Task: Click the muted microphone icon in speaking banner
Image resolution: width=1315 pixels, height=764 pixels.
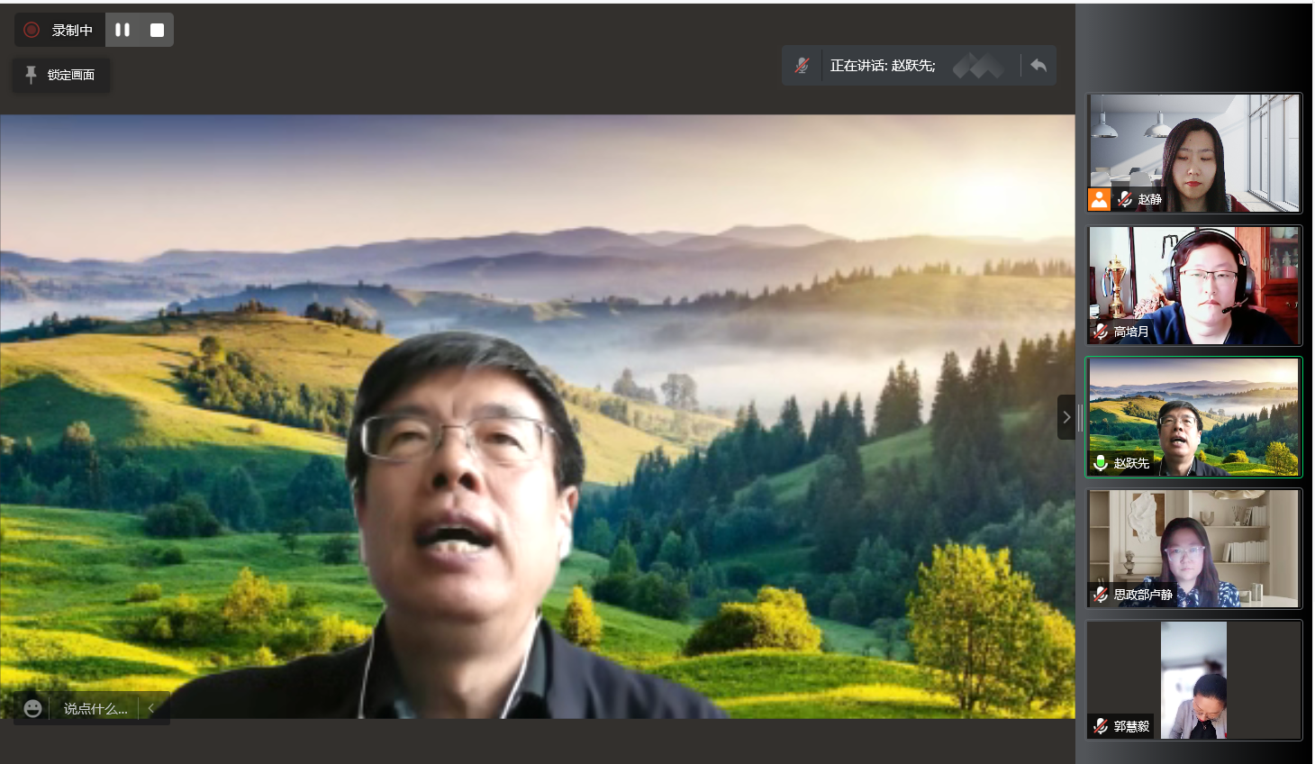Action: (x=800, y=65)
